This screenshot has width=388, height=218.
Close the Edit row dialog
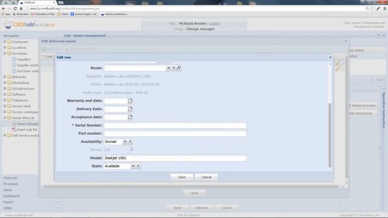[330, 57]
